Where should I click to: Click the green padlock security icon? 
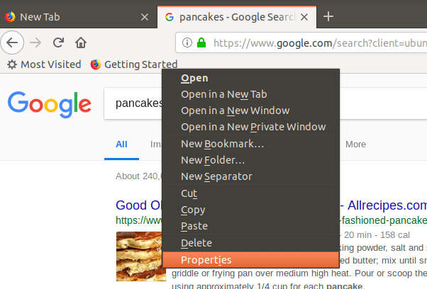tap(201, 42)
